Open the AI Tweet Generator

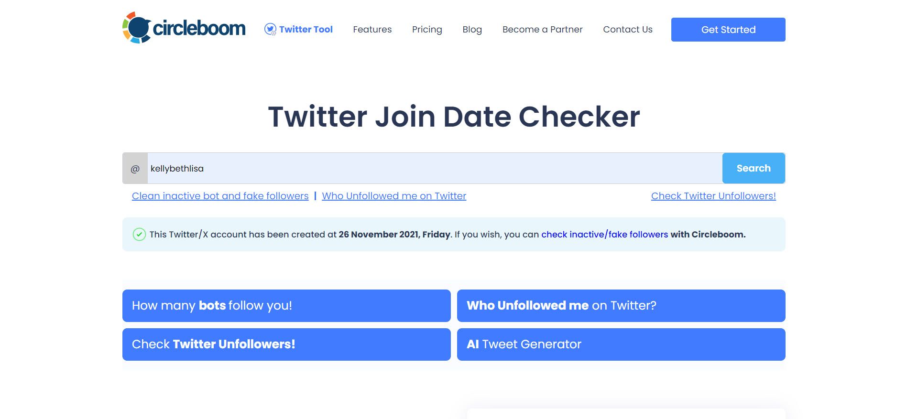point(621,344)
